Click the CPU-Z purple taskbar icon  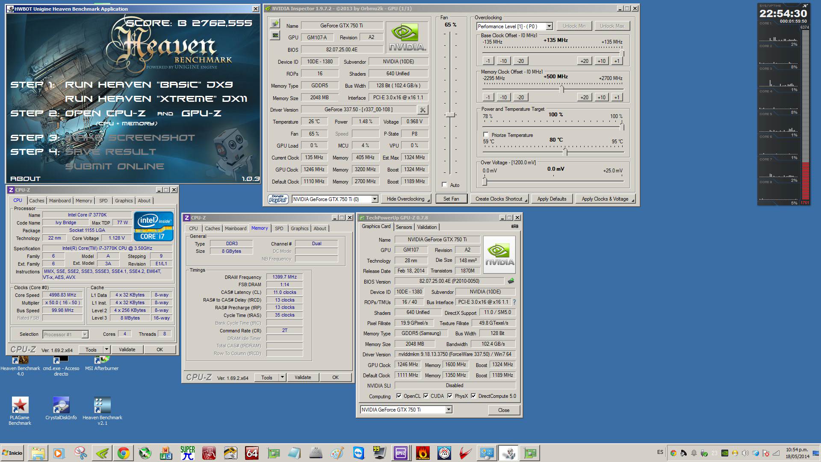401,453
